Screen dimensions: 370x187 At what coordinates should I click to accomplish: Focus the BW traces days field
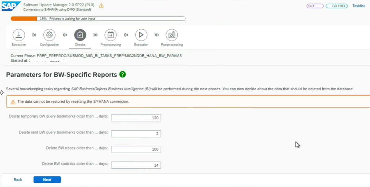[x=136, y=149]
